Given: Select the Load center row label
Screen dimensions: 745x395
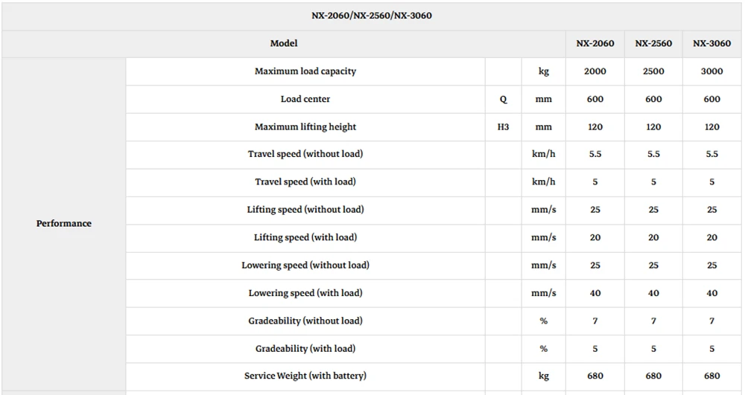Looking at the screenshot, I should point(305,99).
